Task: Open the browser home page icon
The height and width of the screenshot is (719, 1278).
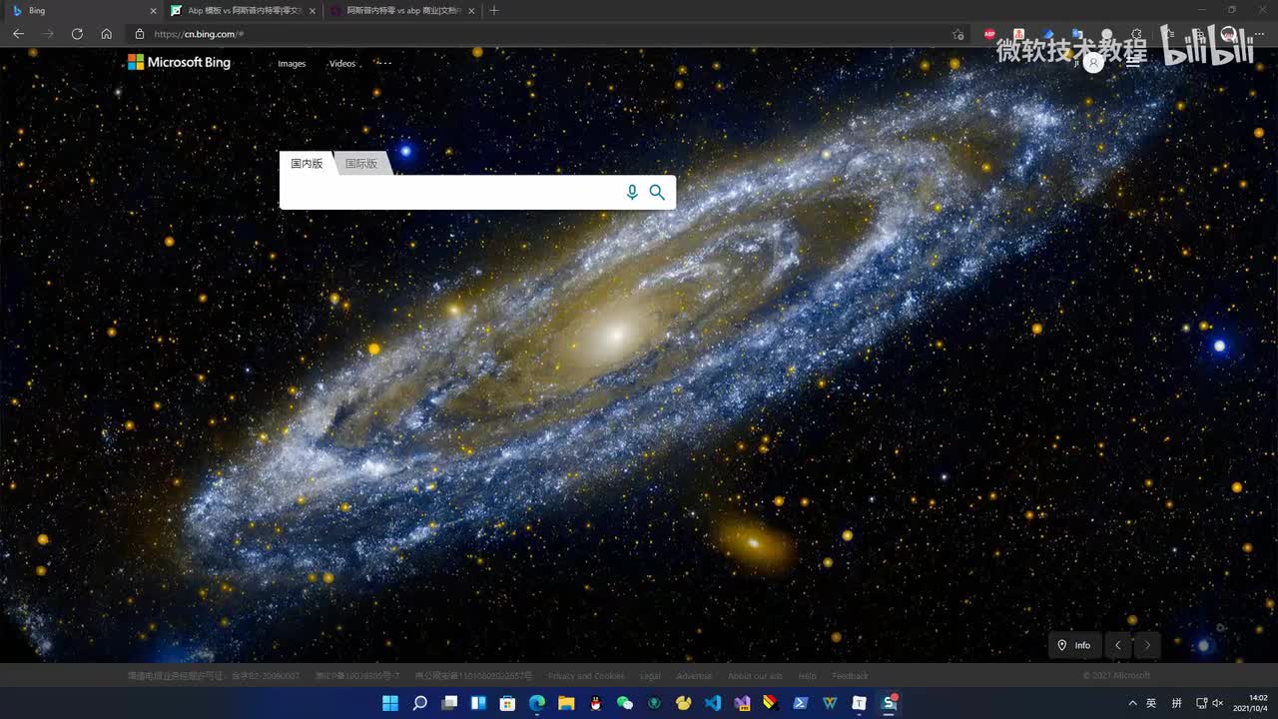Action: click(x=107, y=34)
